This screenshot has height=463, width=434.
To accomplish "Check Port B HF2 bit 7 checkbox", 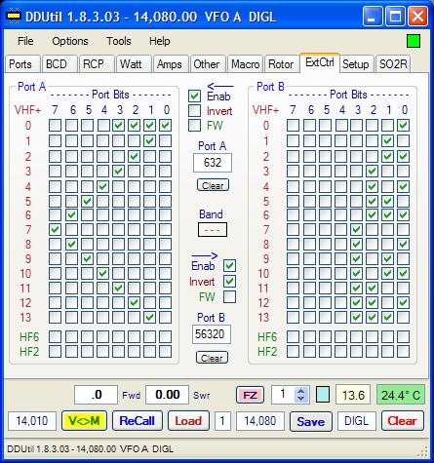I will tap(293, 351).
